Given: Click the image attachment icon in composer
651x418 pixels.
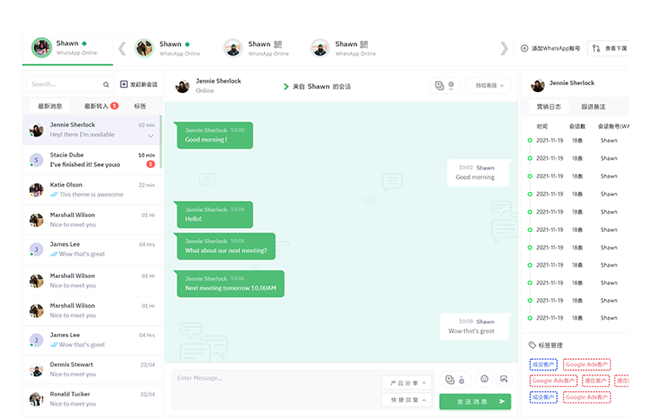Looking at the screenshot, I should (503, 379).
